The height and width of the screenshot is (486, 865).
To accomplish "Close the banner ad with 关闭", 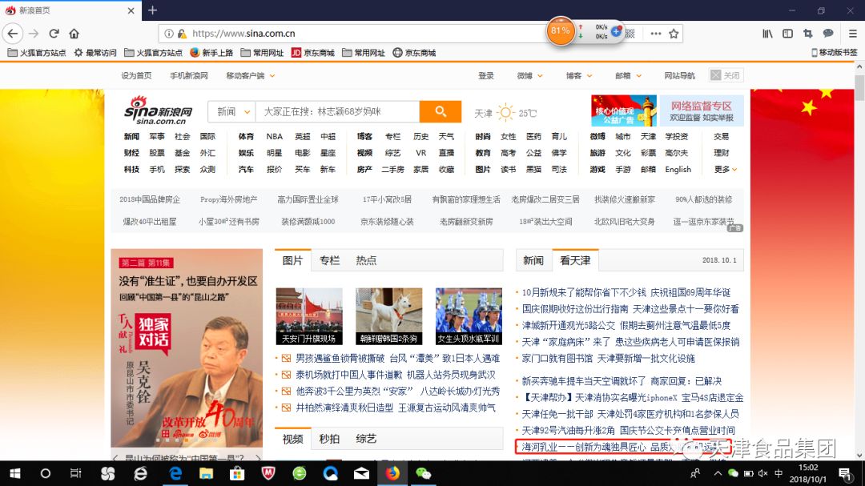I will coord(726,75).
